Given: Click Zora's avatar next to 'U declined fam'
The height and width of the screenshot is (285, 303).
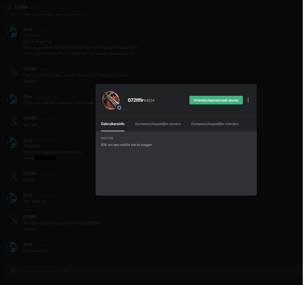Looking at the screenshot, I should (12, 247).
